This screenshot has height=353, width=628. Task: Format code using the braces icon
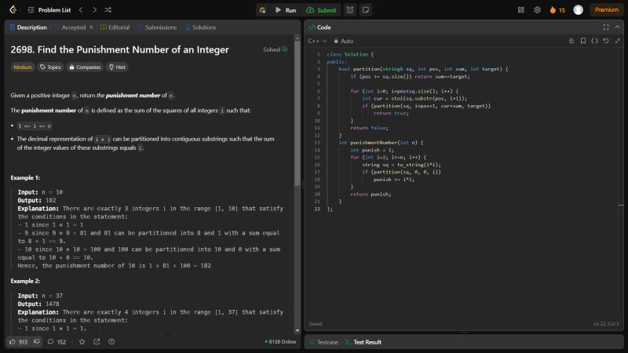pyautogui.click(x=594, y=41)
